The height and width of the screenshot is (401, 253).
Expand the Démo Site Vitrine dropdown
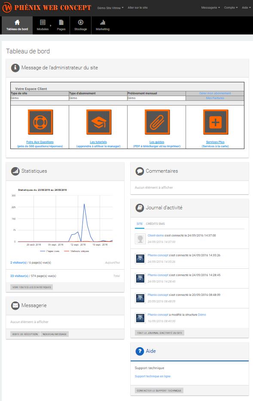click(x=110, y=8)
